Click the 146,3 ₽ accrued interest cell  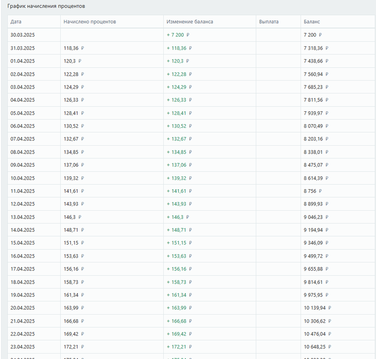tap(73, 217)
